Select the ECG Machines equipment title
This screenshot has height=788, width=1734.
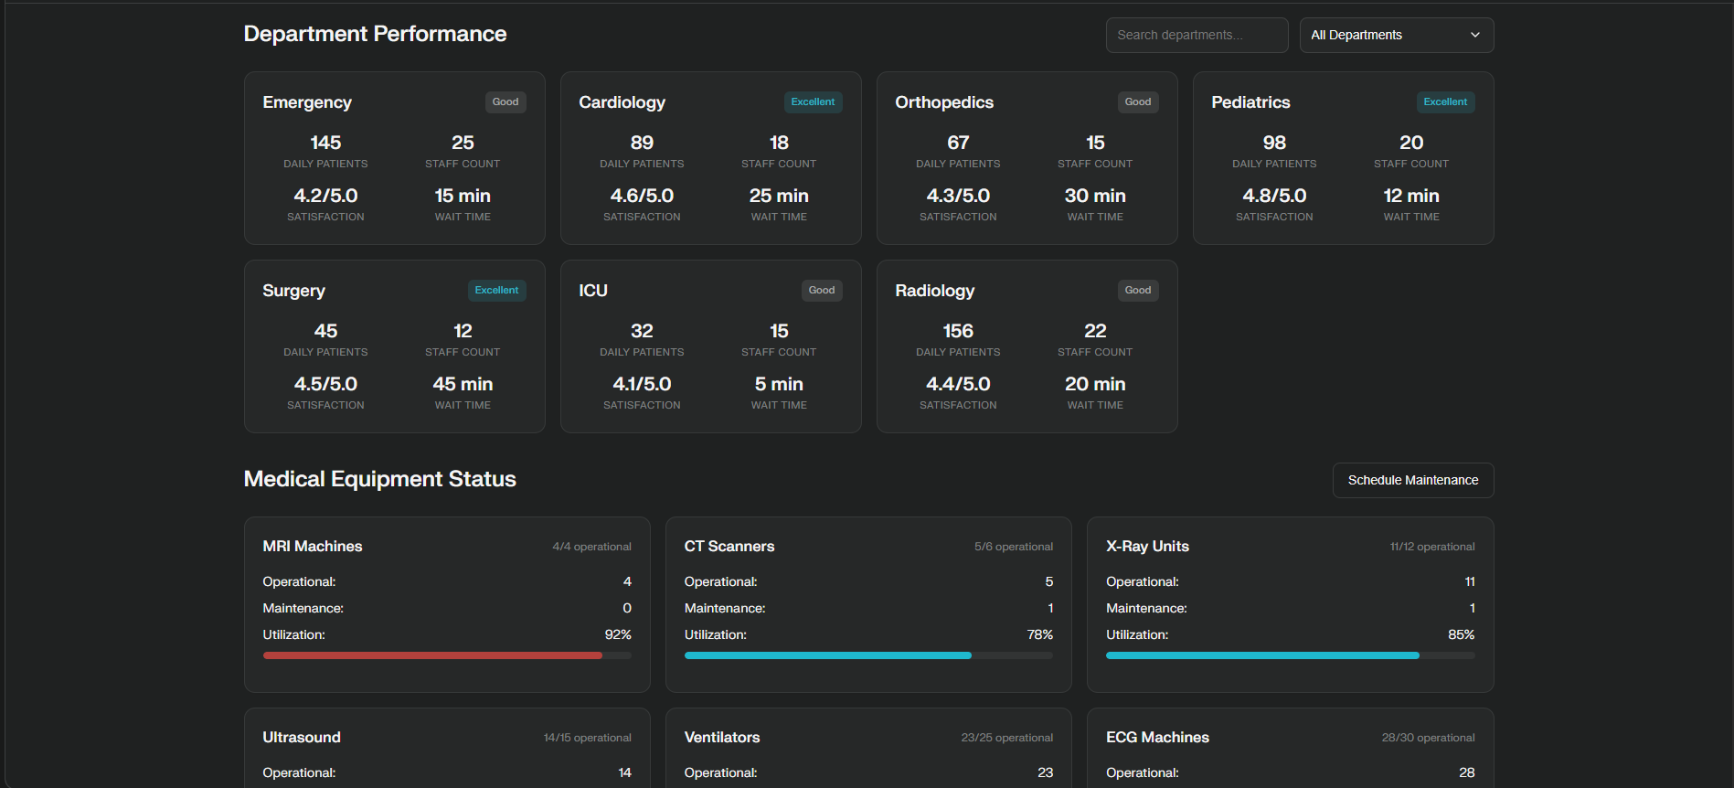pos(1157,738)
